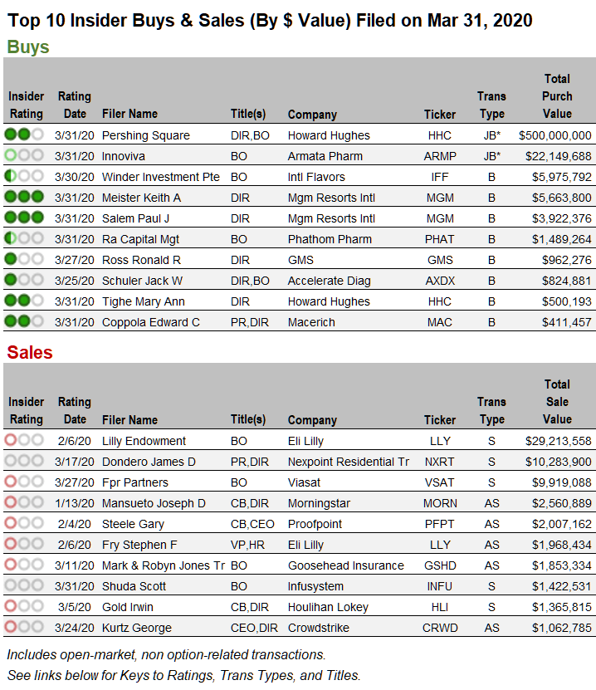The width and height of the screenshot is (596, 690).
Task: Open the ARMP ticker link
Action: [440, 156]
